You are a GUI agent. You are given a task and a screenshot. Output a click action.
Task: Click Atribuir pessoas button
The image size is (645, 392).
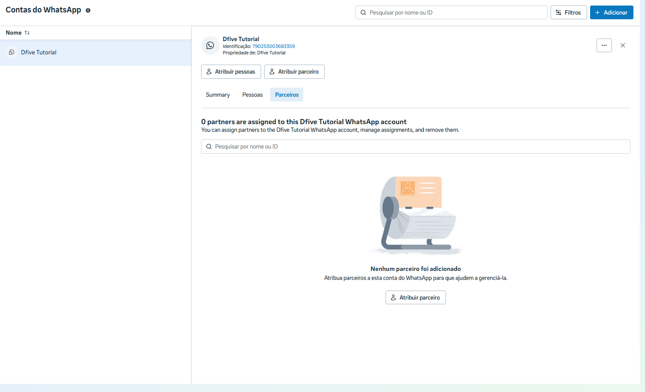(231, 71)
